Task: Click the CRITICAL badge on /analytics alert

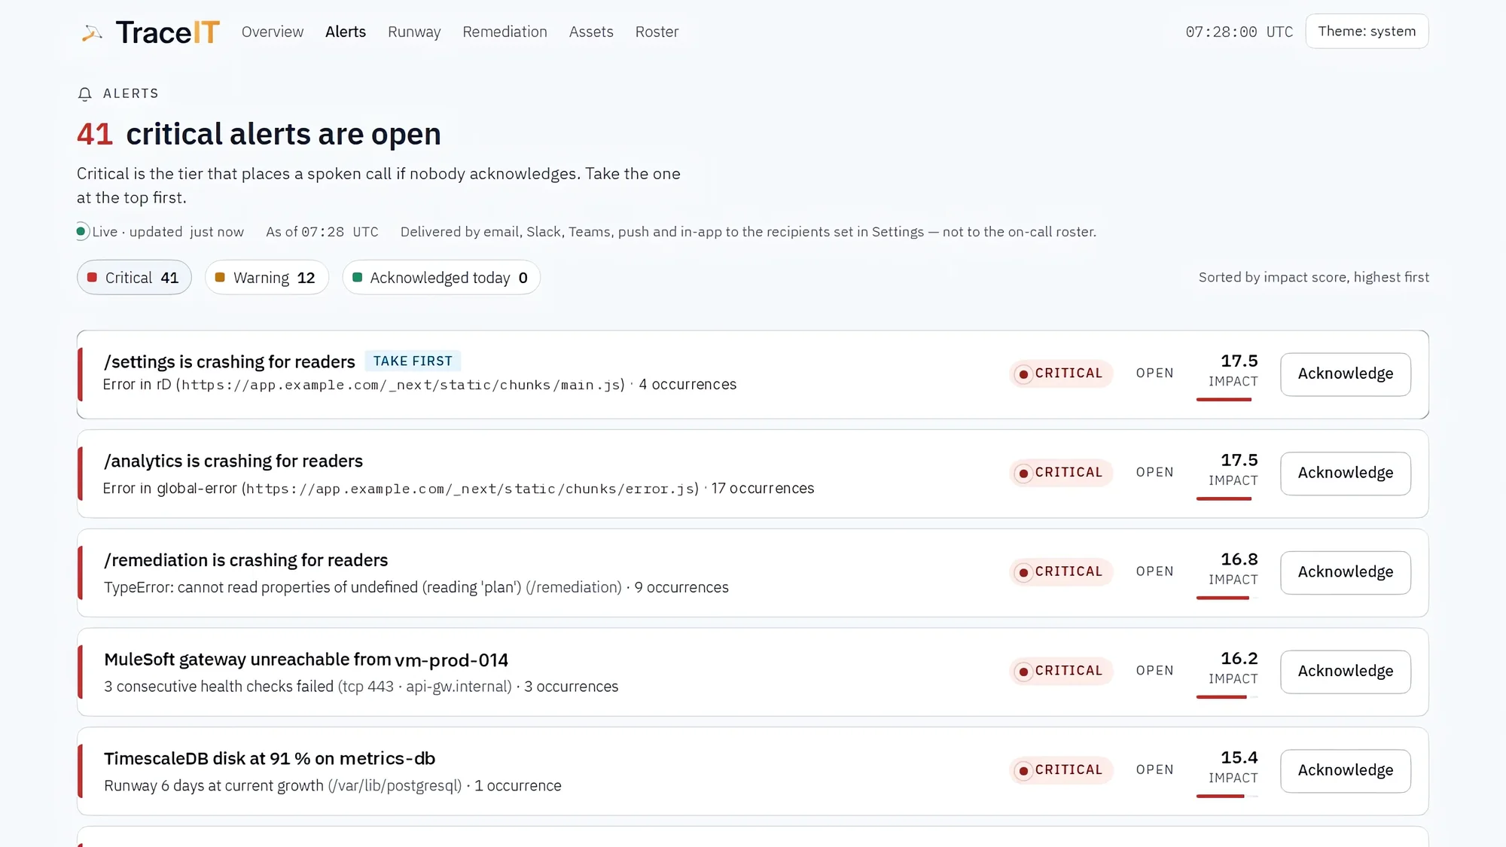Action: [1060, 473]
